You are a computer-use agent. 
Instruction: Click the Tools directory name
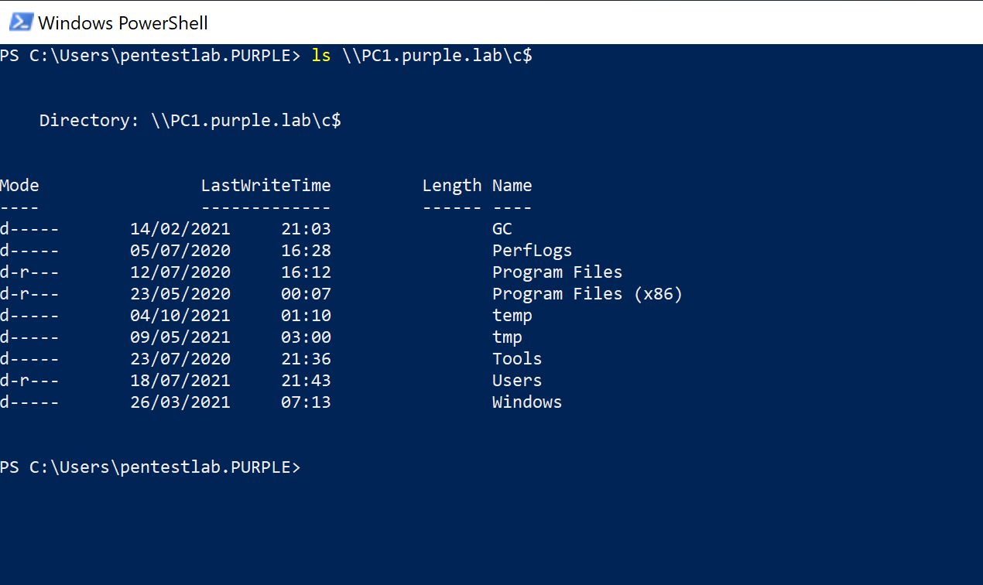tap(517, 359)
